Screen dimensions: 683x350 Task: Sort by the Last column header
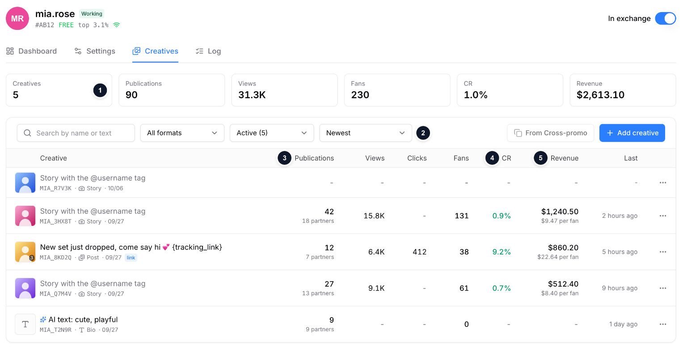pos(631,158)
